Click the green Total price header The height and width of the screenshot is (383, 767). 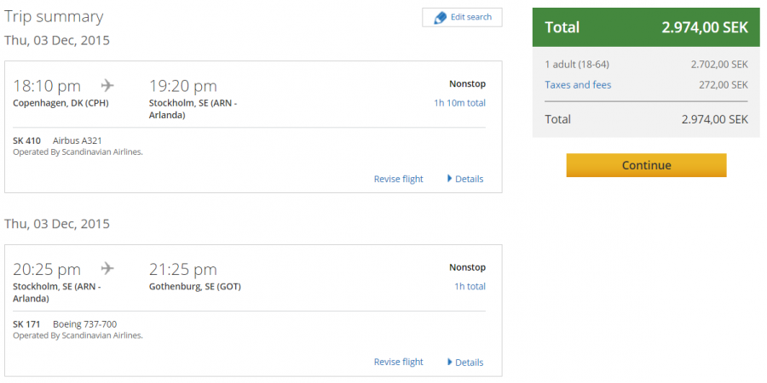coord(645,27)
